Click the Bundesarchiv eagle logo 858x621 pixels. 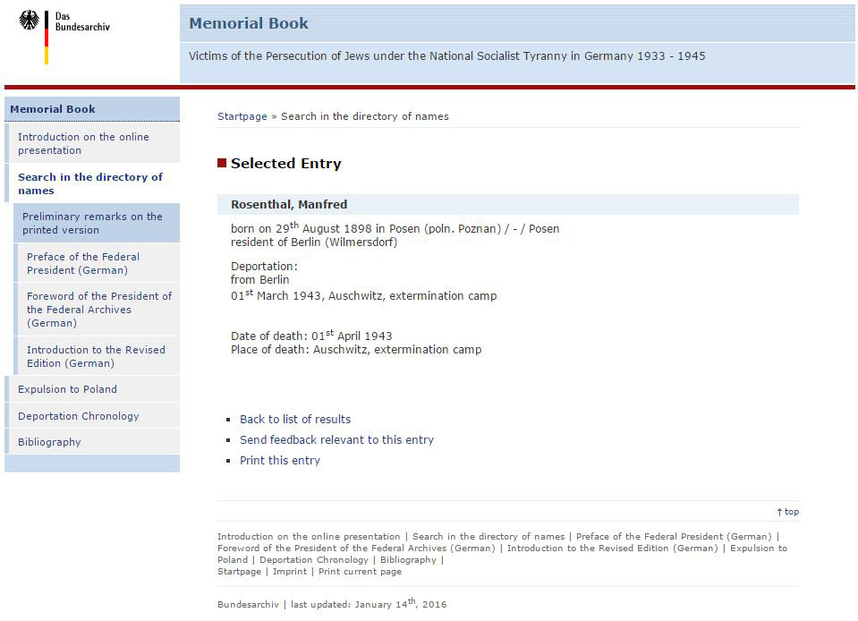coord(29,21)
